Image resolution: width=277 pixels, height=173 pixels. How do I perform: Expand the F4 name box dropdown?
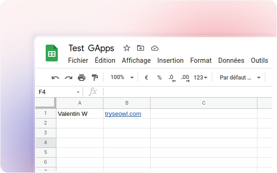pos(78,92)
